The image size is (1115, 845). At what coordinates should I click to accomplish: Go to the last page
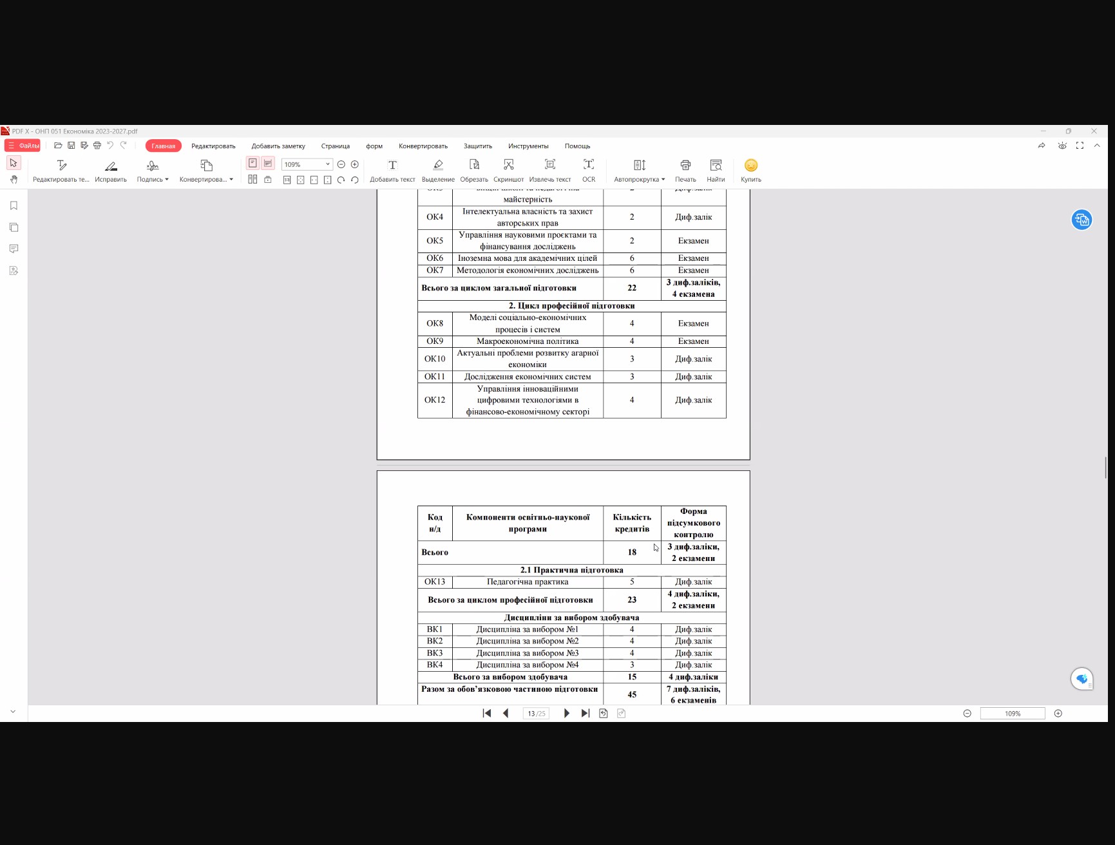(585, 713)
